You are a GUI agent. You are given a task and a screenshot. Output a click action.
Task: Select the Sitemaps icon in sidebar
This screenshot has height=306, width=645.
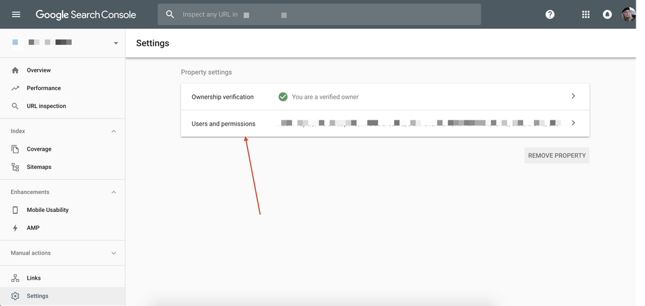pos(15,167)
